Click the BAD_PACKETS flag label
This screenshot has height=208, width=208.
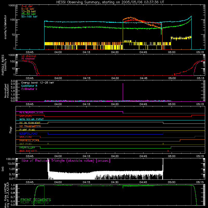point(28,151)
